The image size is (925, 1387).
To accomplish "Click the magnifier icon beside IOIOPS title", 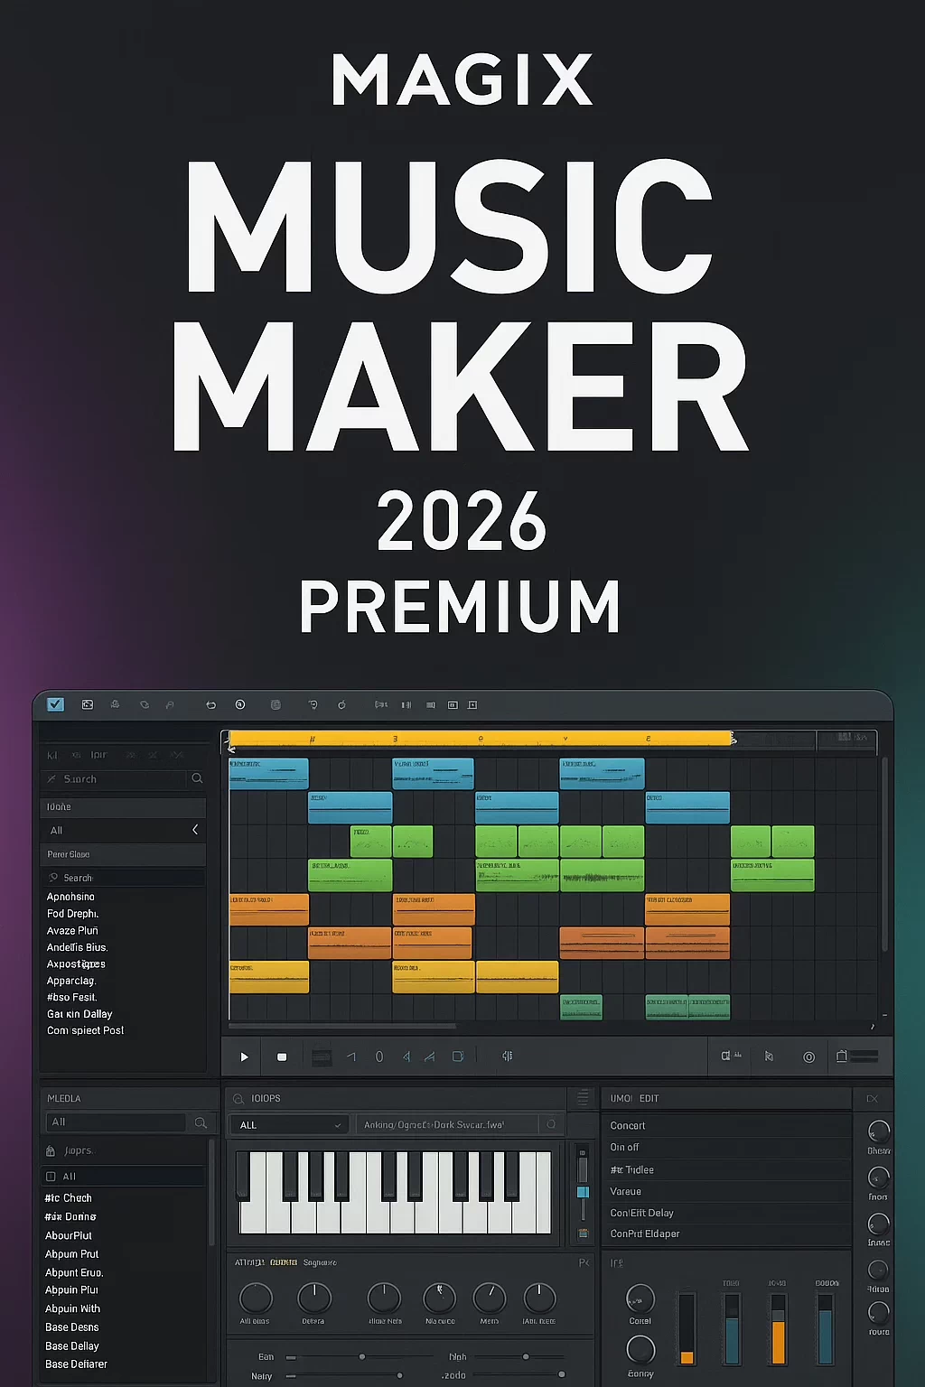I will [238, 1099].
